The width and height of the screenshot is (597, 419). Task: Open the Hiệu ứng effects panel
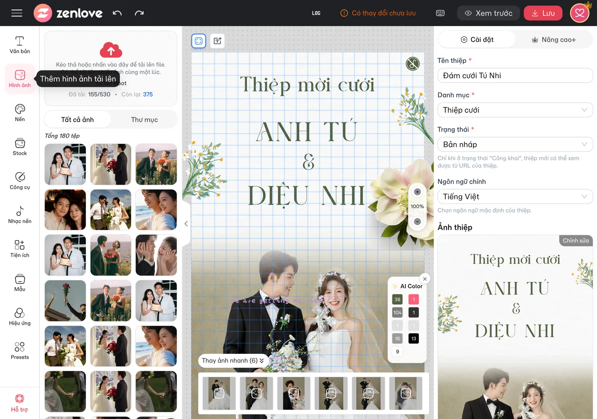click(20, 317)
